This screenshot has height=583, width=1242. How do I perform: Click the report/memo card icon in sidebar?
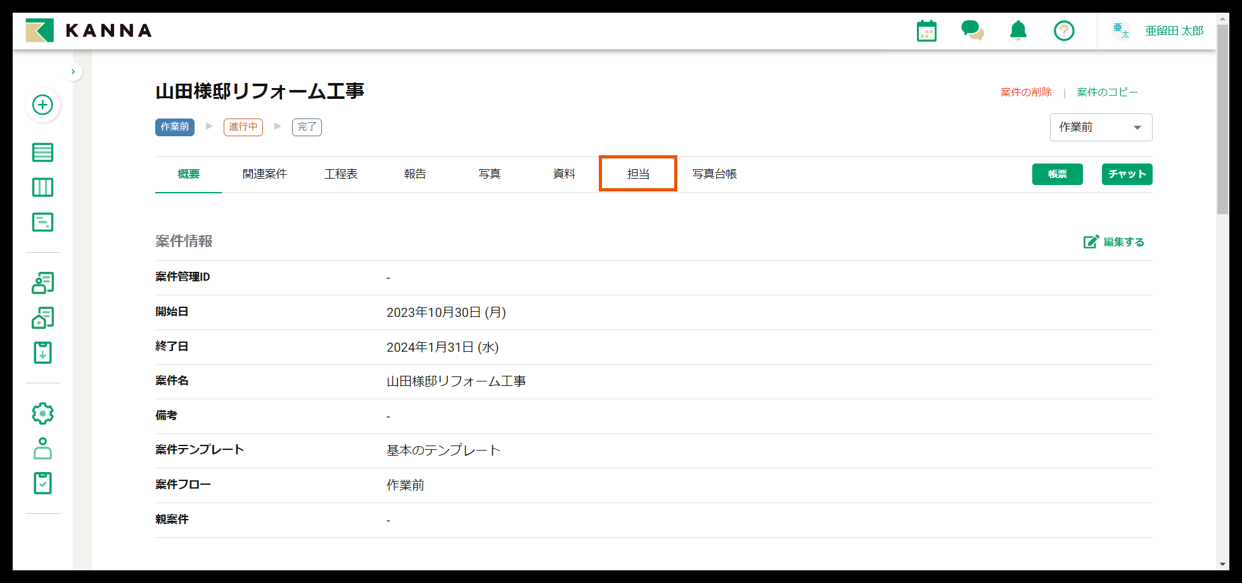42,222
